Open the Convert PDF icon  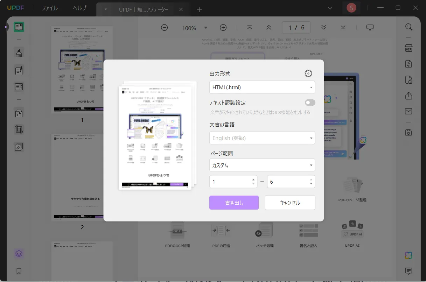click(408, 64)
